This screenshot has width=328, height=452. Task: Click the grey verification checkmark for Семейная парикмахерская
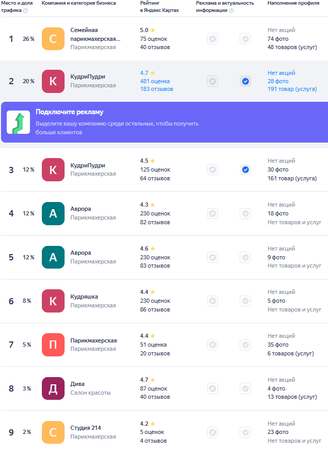click(x=245, y=39)
